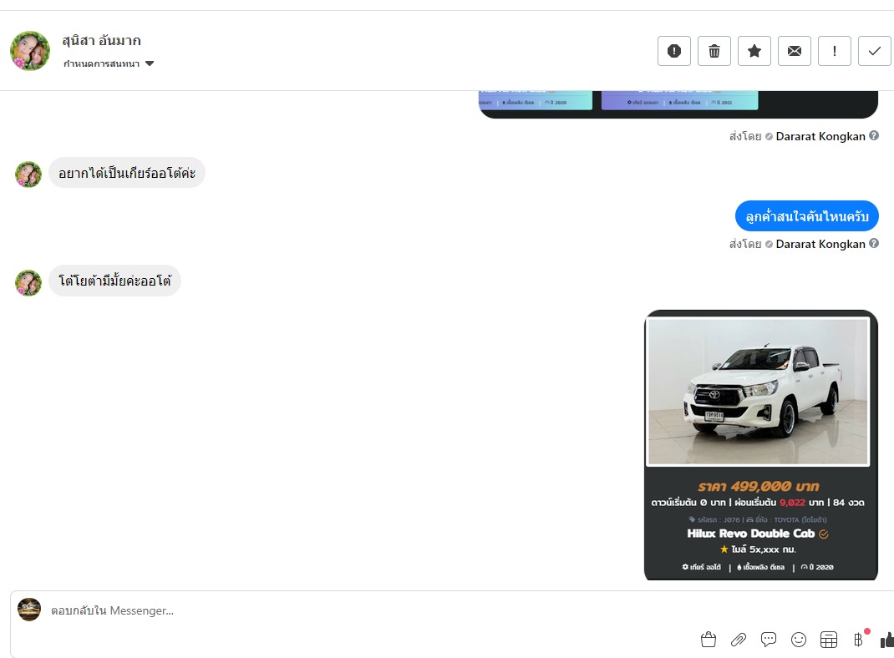
Task: Select message อยากได้เป็นเกียร์ออโต้ค่ะ
Action: point(126,173)
